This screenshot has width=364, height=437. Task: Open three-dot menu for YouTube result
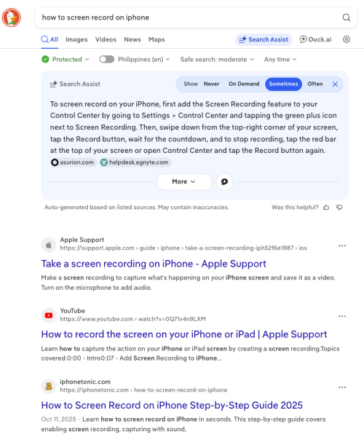pyautogui.click(x=342, y=316)
